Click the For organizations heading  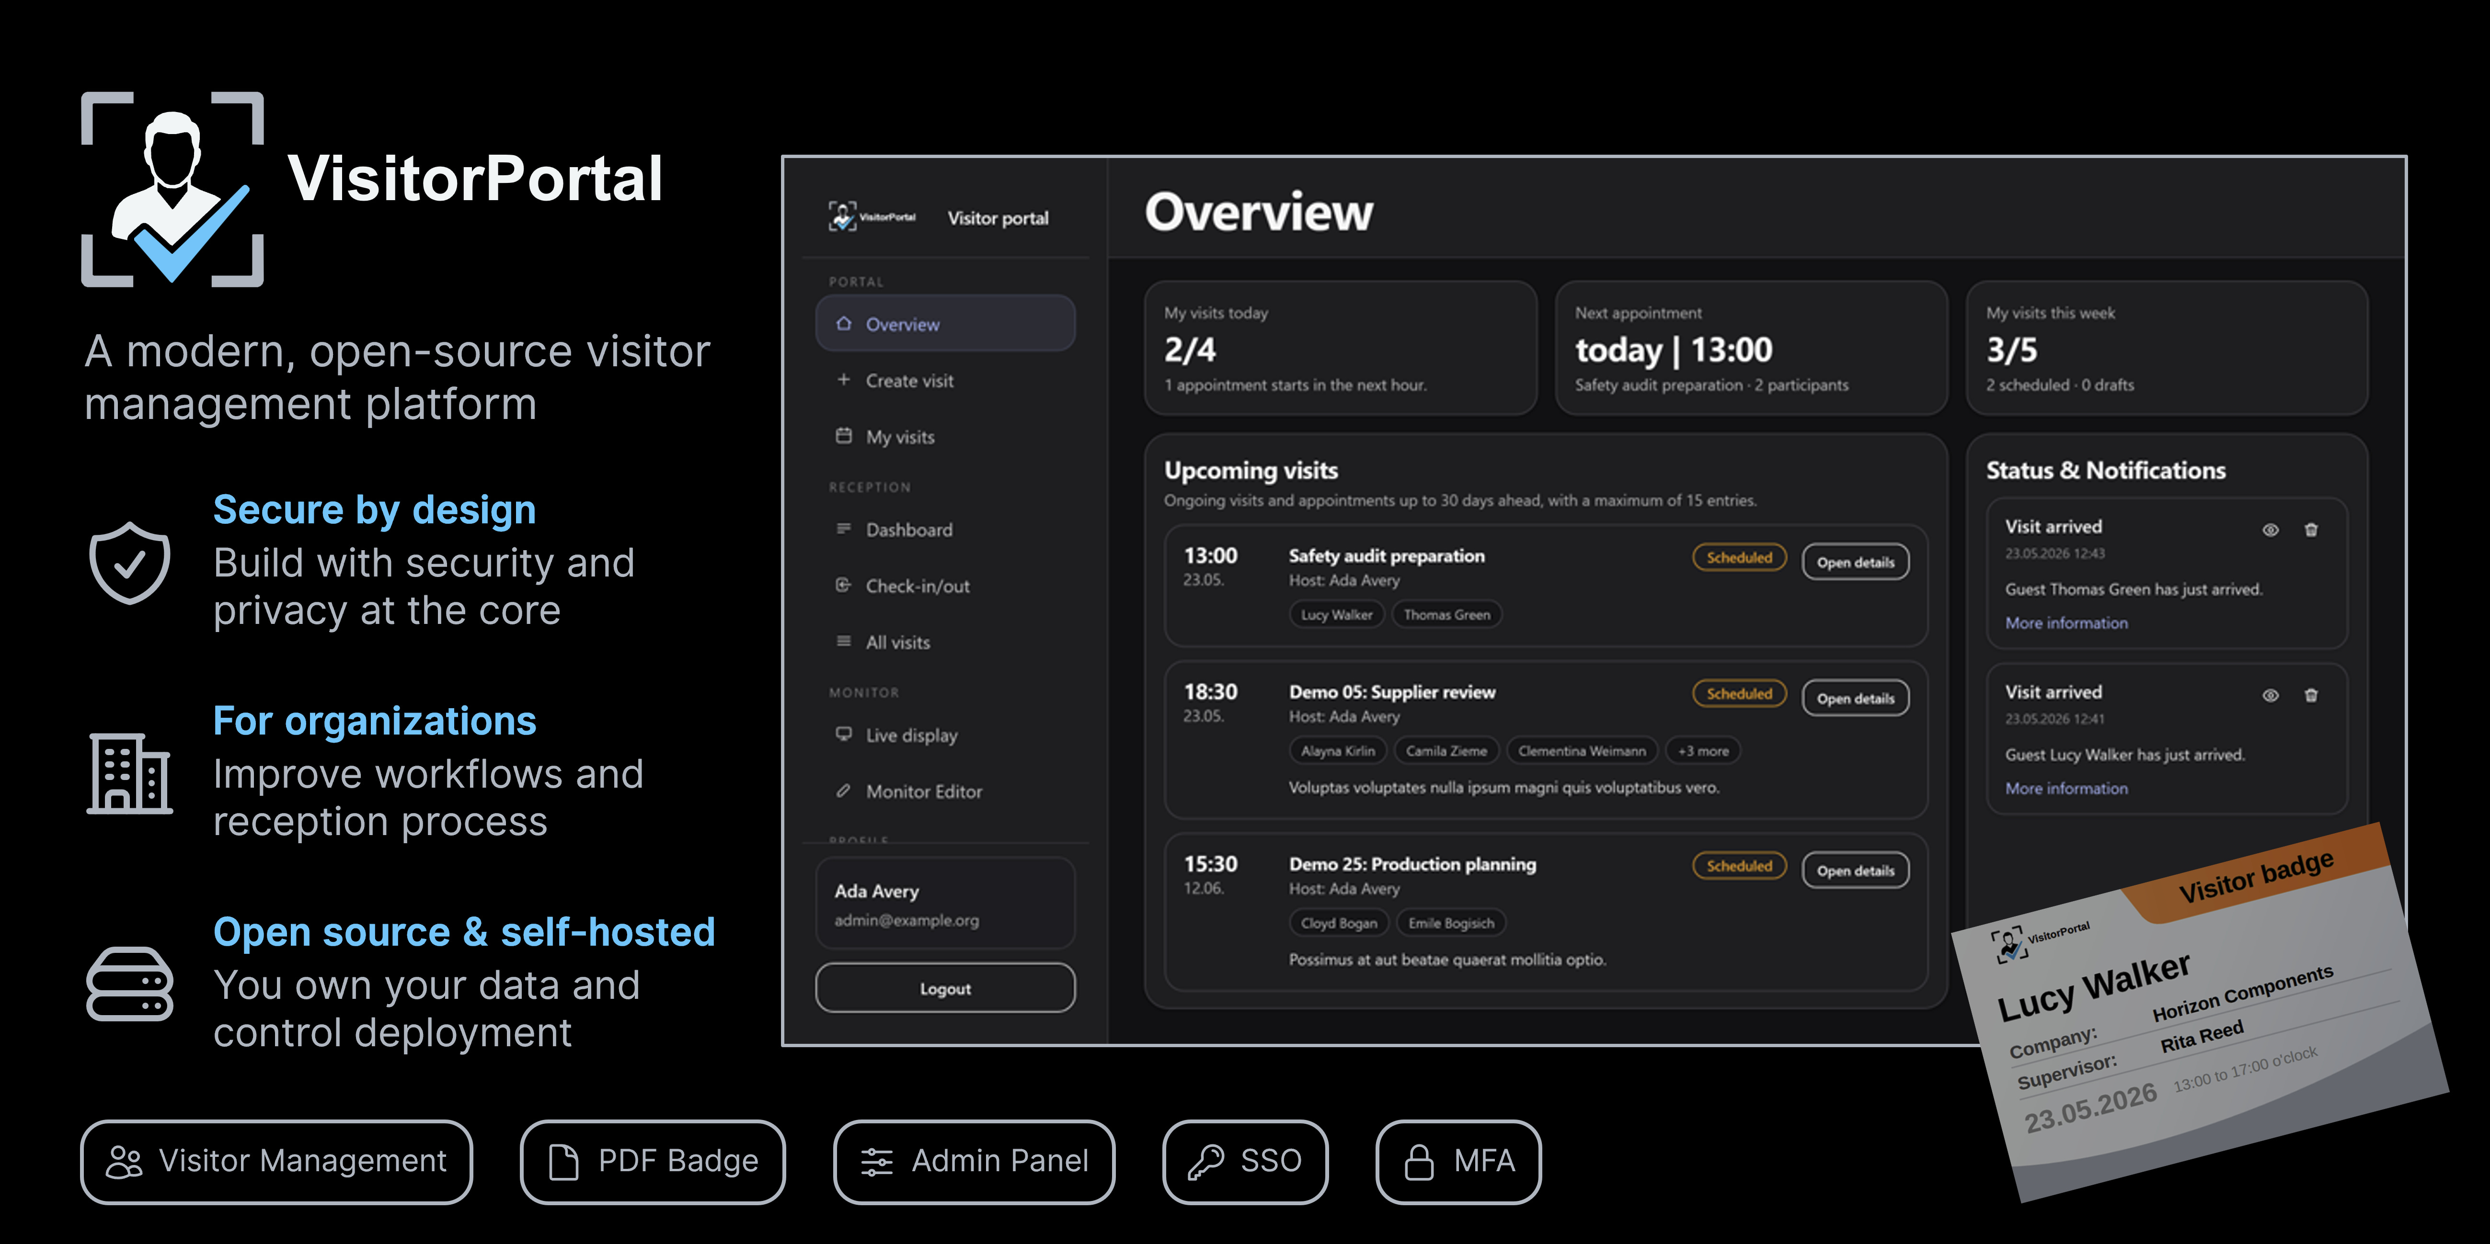pos(374,721)
